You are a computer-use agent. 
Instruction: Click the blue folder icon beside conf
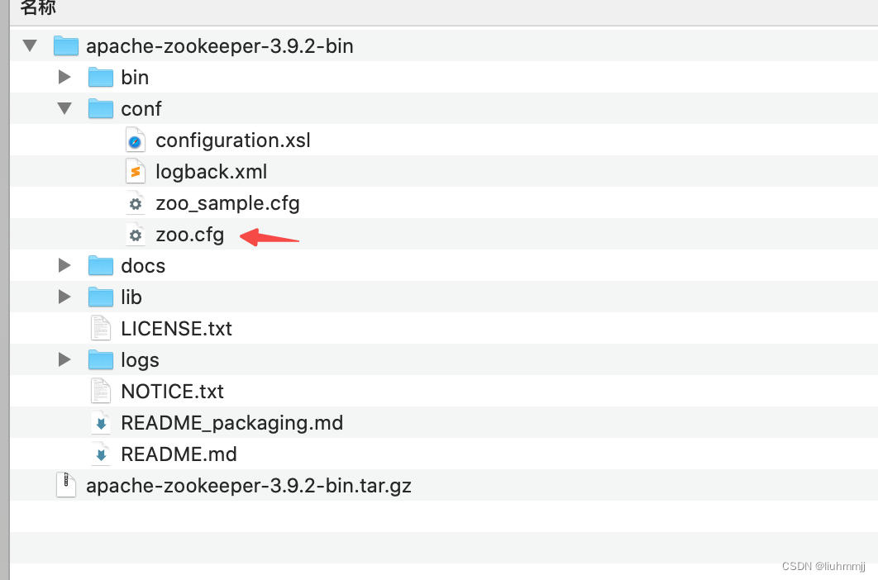point(99,108)
